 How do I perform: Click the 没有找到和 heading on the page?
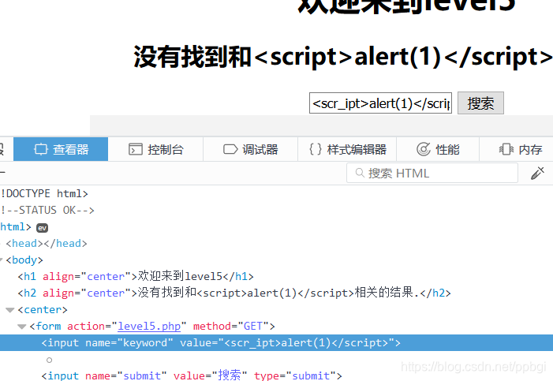343,57
